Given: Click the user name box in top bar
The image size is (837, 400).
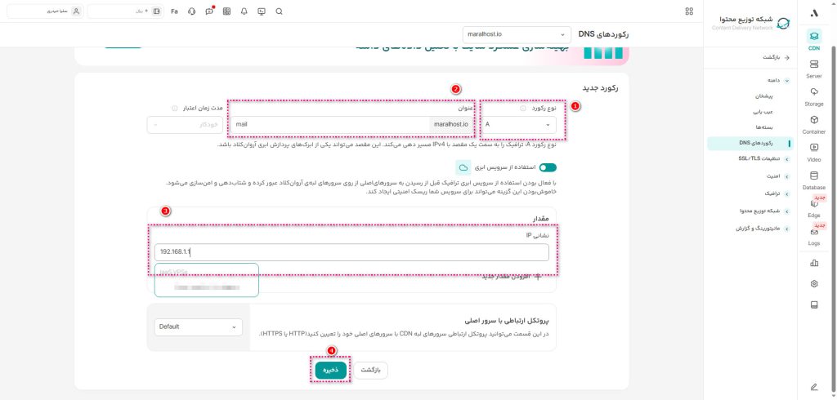Looking at the screenshot, I should [x=46, y=11].
